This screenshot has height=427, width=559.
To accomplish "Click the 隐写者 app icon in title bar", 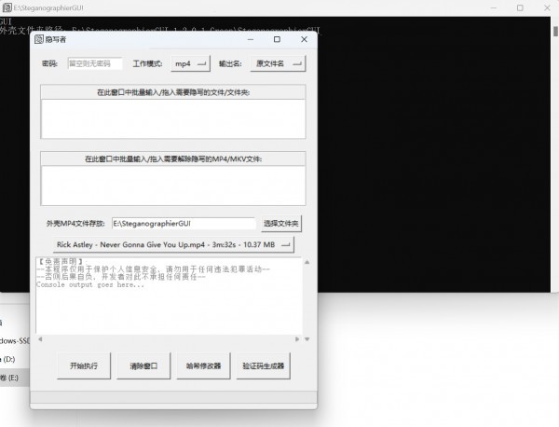I will point(38,40).
